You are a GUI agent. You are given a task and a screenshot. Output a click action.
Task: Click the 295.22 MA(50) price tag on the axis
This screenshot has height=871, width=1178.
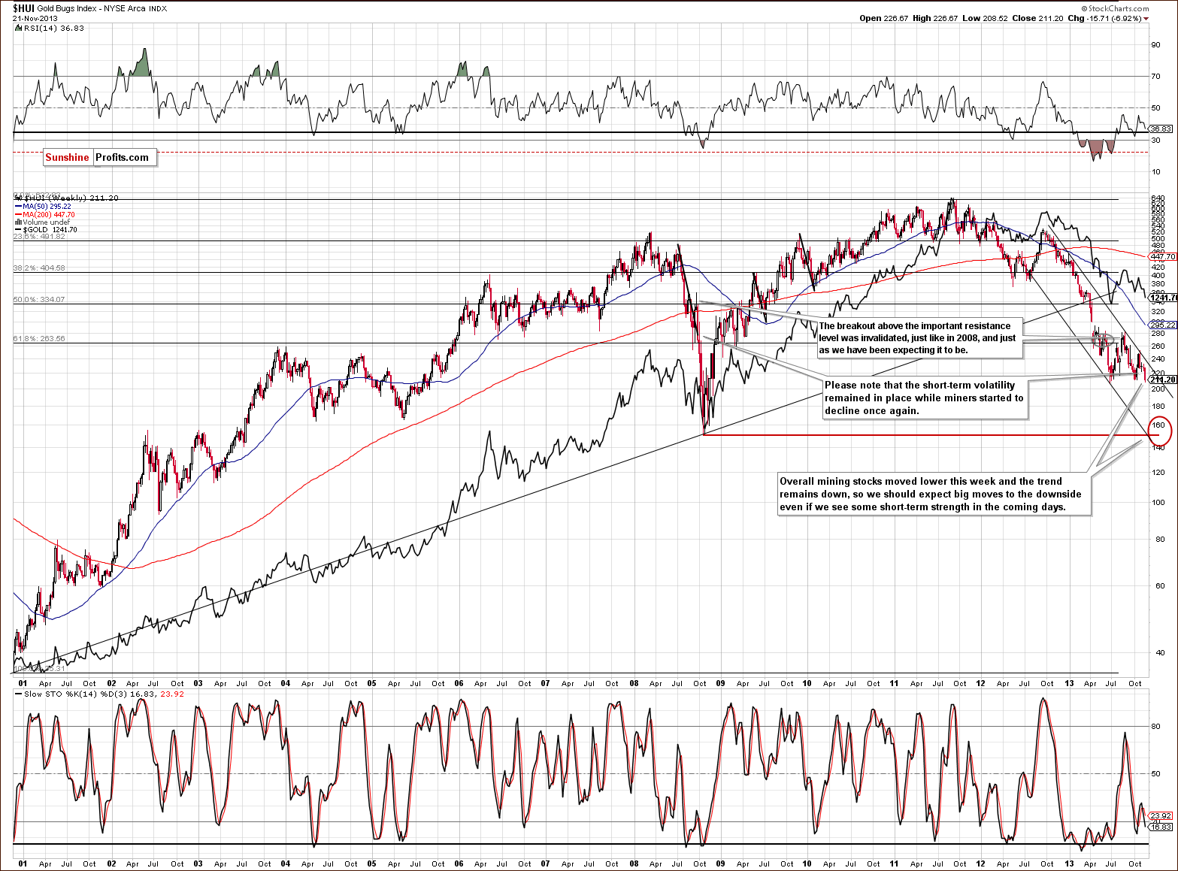click(1162, 325)
